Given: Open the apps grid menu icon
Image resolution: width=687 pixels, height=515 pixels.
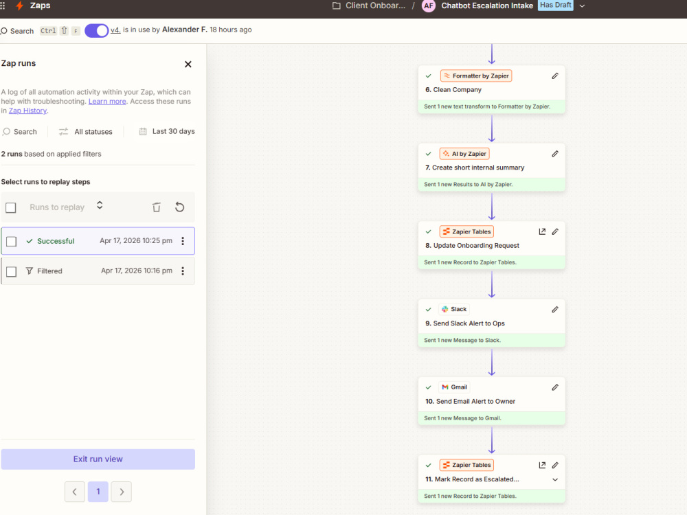Looking at the screenshot, I should pyautogui.click(x=3, y=5).
